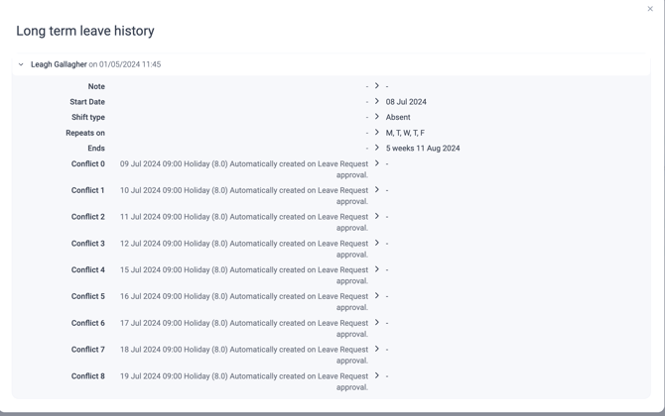Click the 12 Jul 2024 Holiday conflict text

[244, 249]
